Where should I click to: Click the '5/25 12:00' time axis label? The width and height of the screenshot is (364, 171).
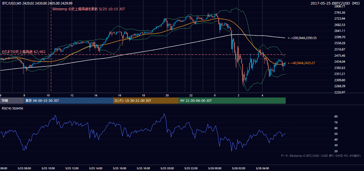[72, 168]
